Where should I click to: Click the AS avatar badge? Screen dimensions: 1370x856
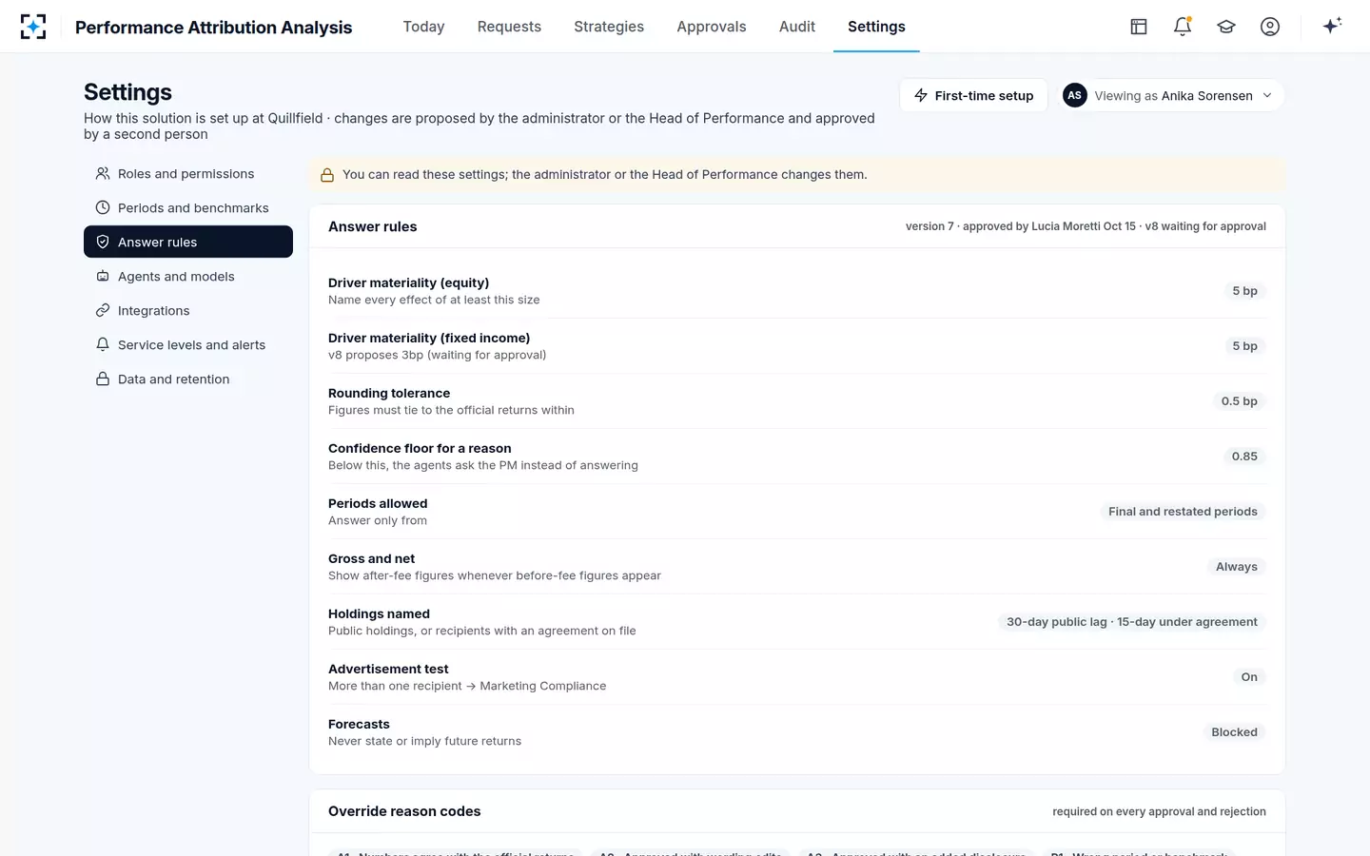point(1075,95)
